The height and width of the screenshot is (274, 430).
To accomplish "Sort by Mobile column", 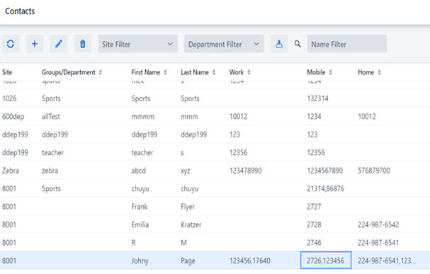I will [x=330, y=72].
